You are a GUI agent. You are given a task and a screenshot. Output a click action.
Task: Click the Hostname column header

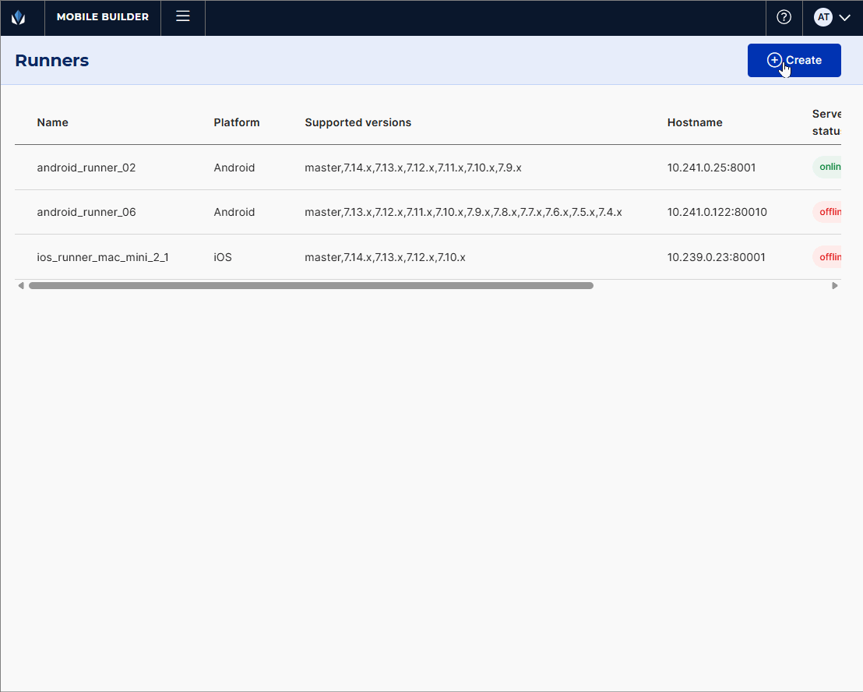pos(695,122)
